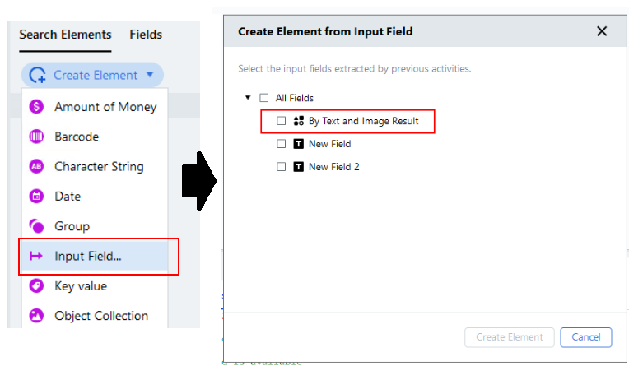Image resolution: width=629 pixels, height=366 pixels.
Task: Close the Create Element from Input Field dialog
Action: [602, 31]
